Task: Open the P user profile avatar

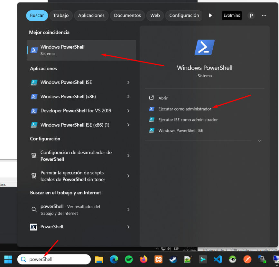Action: 251,15
